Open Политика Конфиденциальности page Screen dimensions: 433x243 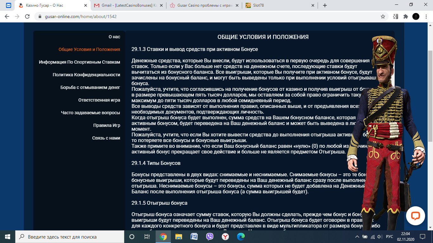click(x=87, y=75)
